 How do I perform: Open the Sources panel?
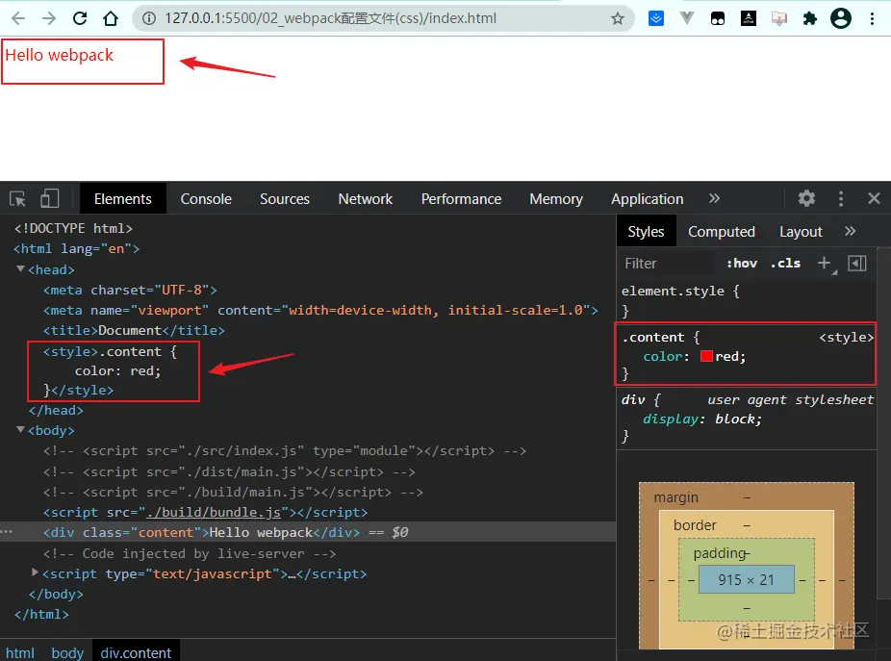point(285,199)
